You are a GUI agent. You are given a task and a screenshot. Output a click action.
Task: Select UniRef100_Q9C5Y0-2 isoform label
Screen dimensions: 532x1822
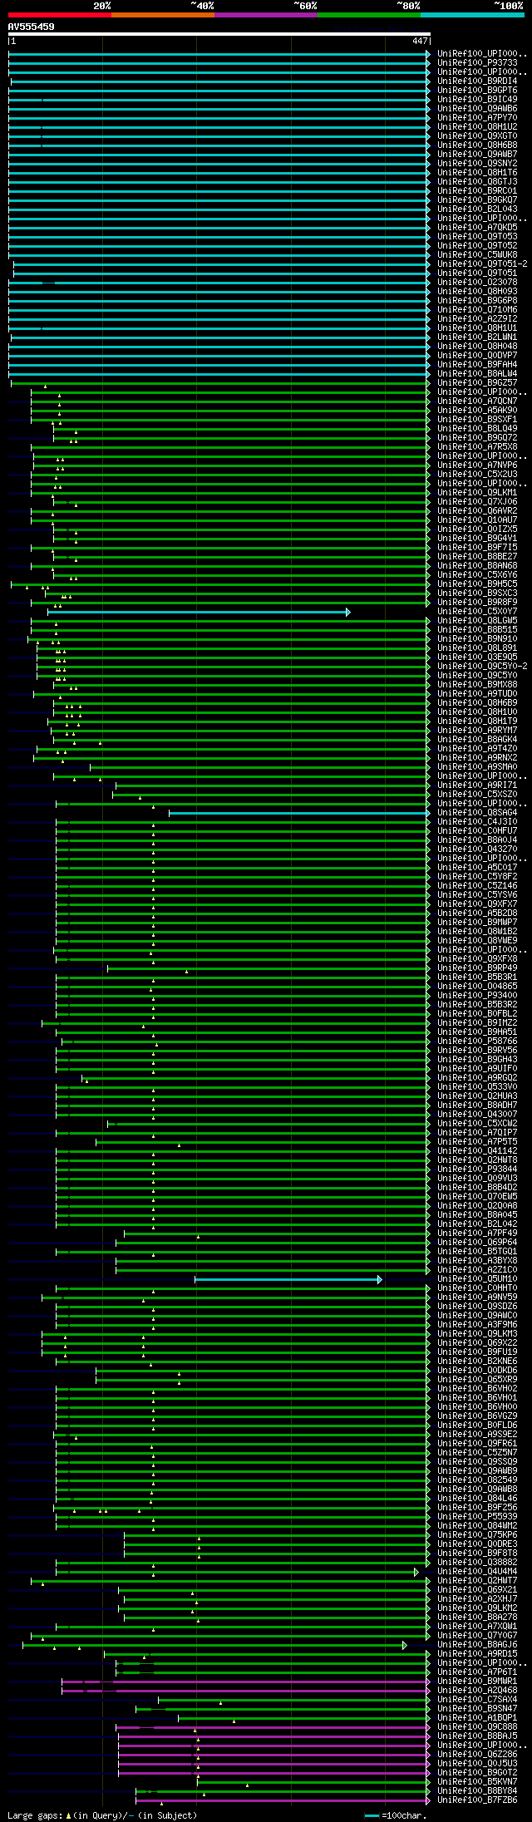click(482, 666)
